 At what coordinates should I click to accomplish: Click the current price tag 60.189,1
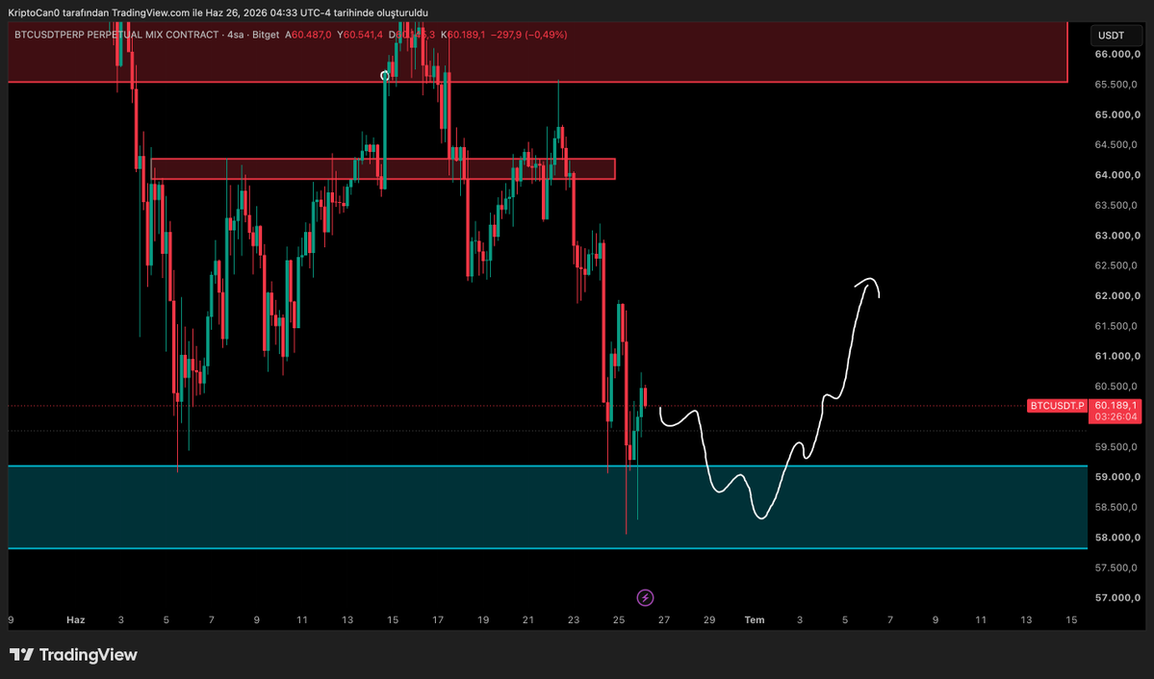click(x=1115, y=405)
